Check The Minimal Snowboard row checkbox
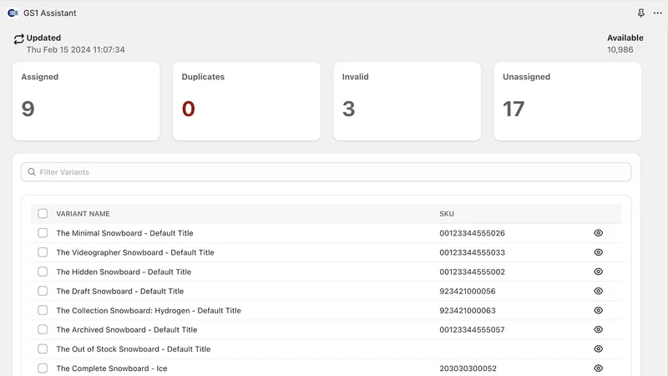Viewport: 668px width, 376px height. [43, 233]
